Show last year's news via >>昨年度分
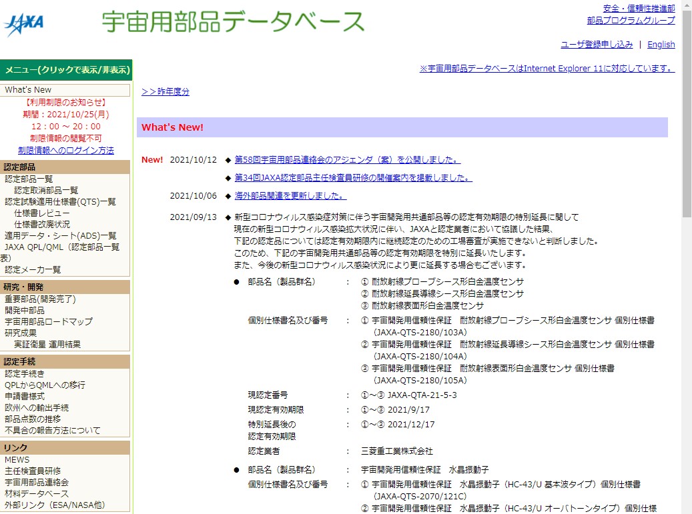Viewport: 692px width, 514px height. (165, 91)
